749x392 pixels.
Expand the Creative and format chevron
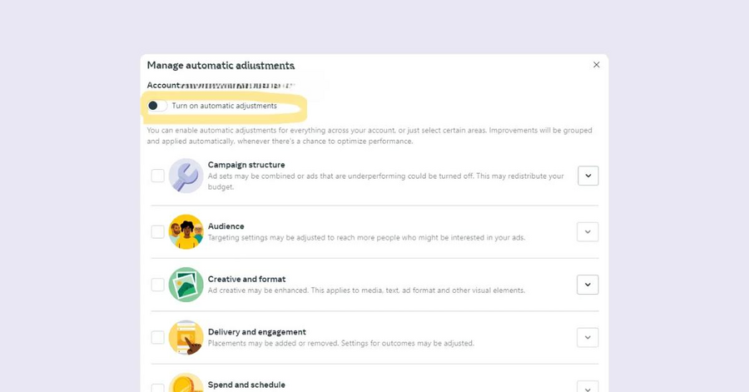click(x=588, y=285)
